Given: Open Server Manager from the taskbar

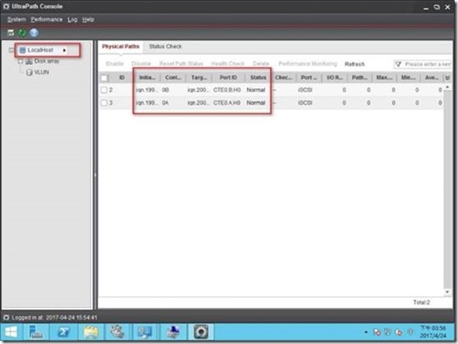Looking at the screenshot, I should click(x=36, y=332).
